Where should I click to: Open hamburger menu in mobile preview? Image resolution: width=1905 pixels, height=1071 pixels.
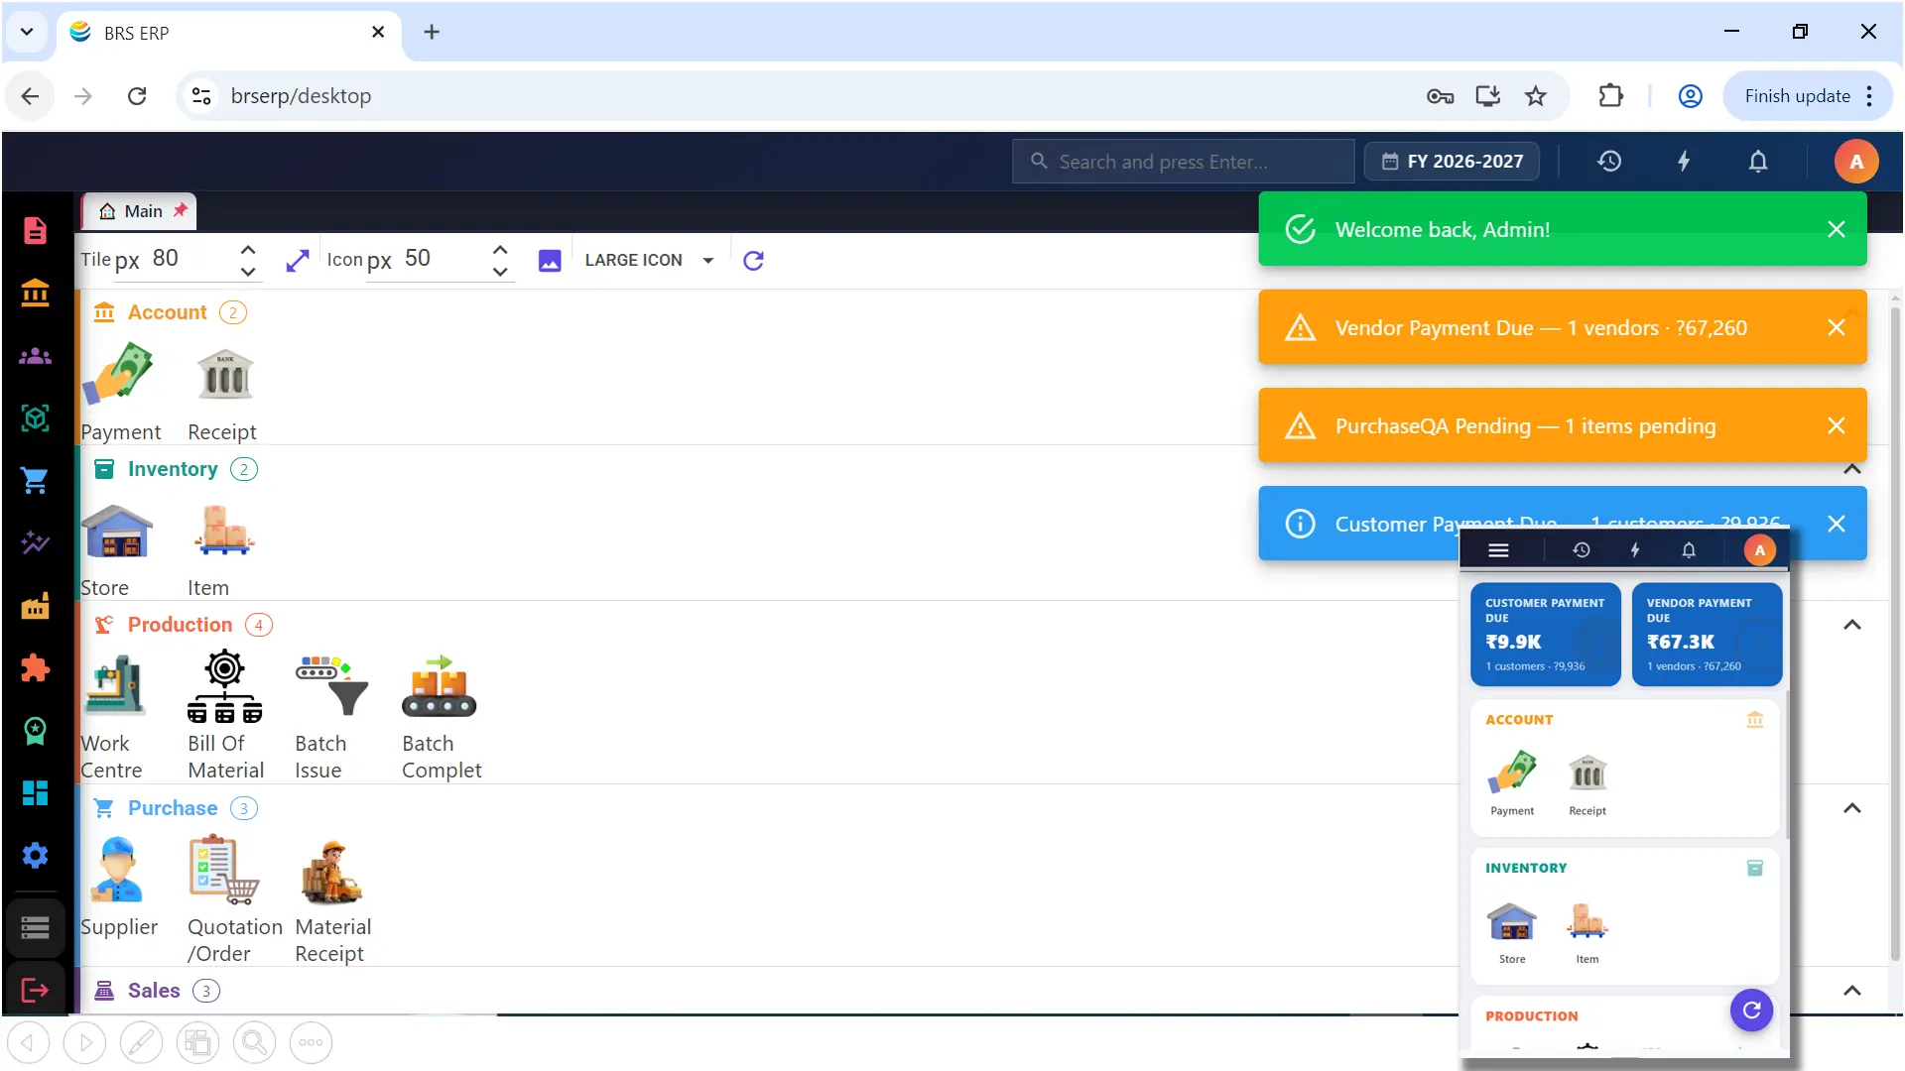(1498, 550)
